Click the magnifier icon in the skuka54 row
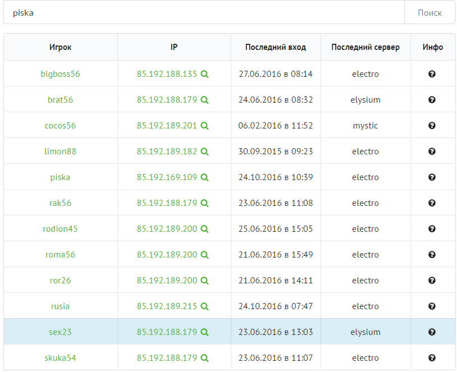This screenshot has height=372, width=457. click(x=204, y=358)
